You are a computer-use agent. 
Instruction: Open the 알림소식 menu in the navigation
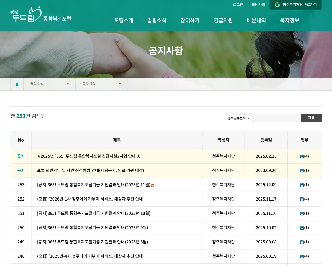tap(157, 21)
